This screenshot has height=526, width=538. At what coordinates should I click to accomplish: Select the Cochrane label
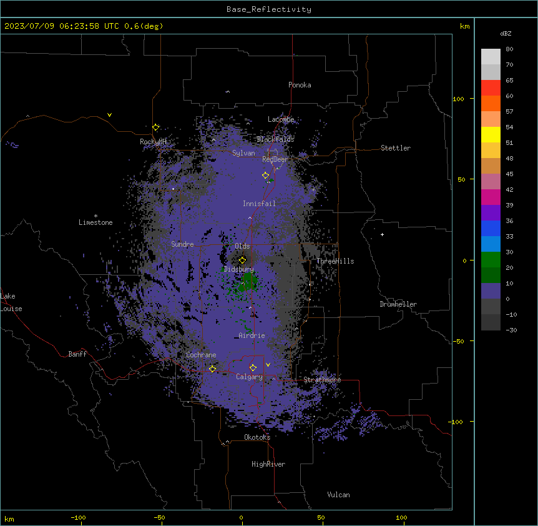click(x=201, y=355)
